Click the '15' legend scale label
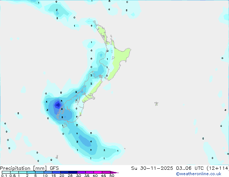The image size is (229, 177). [53, 176]
